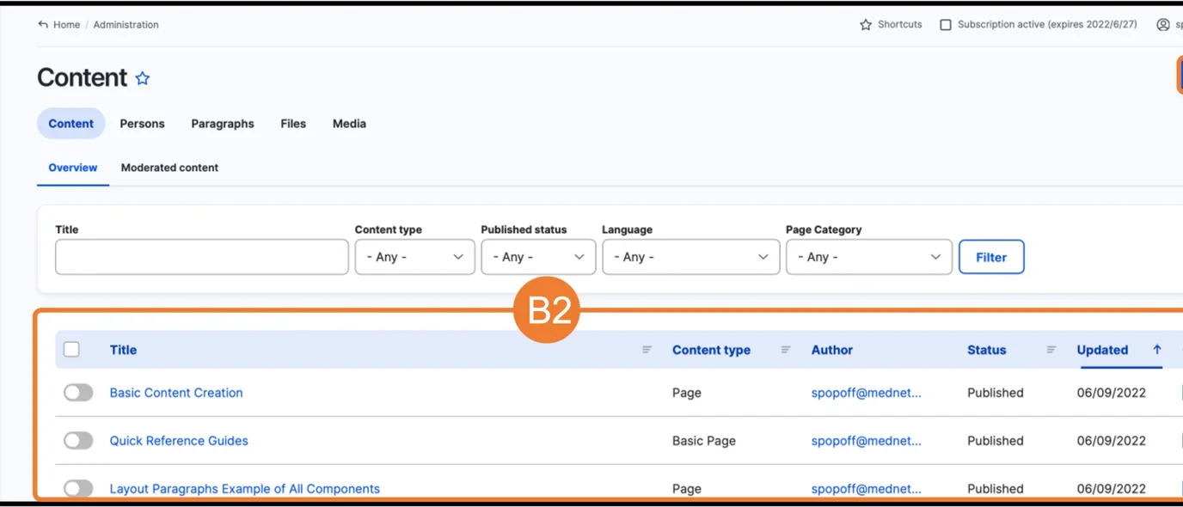Toggle the Subscription active checkbox
The height and width of the screenshot is (507, 1183).
click(946, 25)
